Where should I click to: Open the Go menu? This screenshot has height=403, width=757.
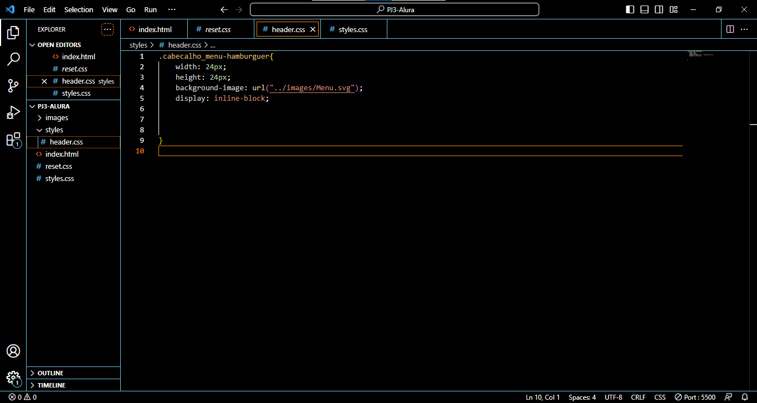(x=131, y=9)
